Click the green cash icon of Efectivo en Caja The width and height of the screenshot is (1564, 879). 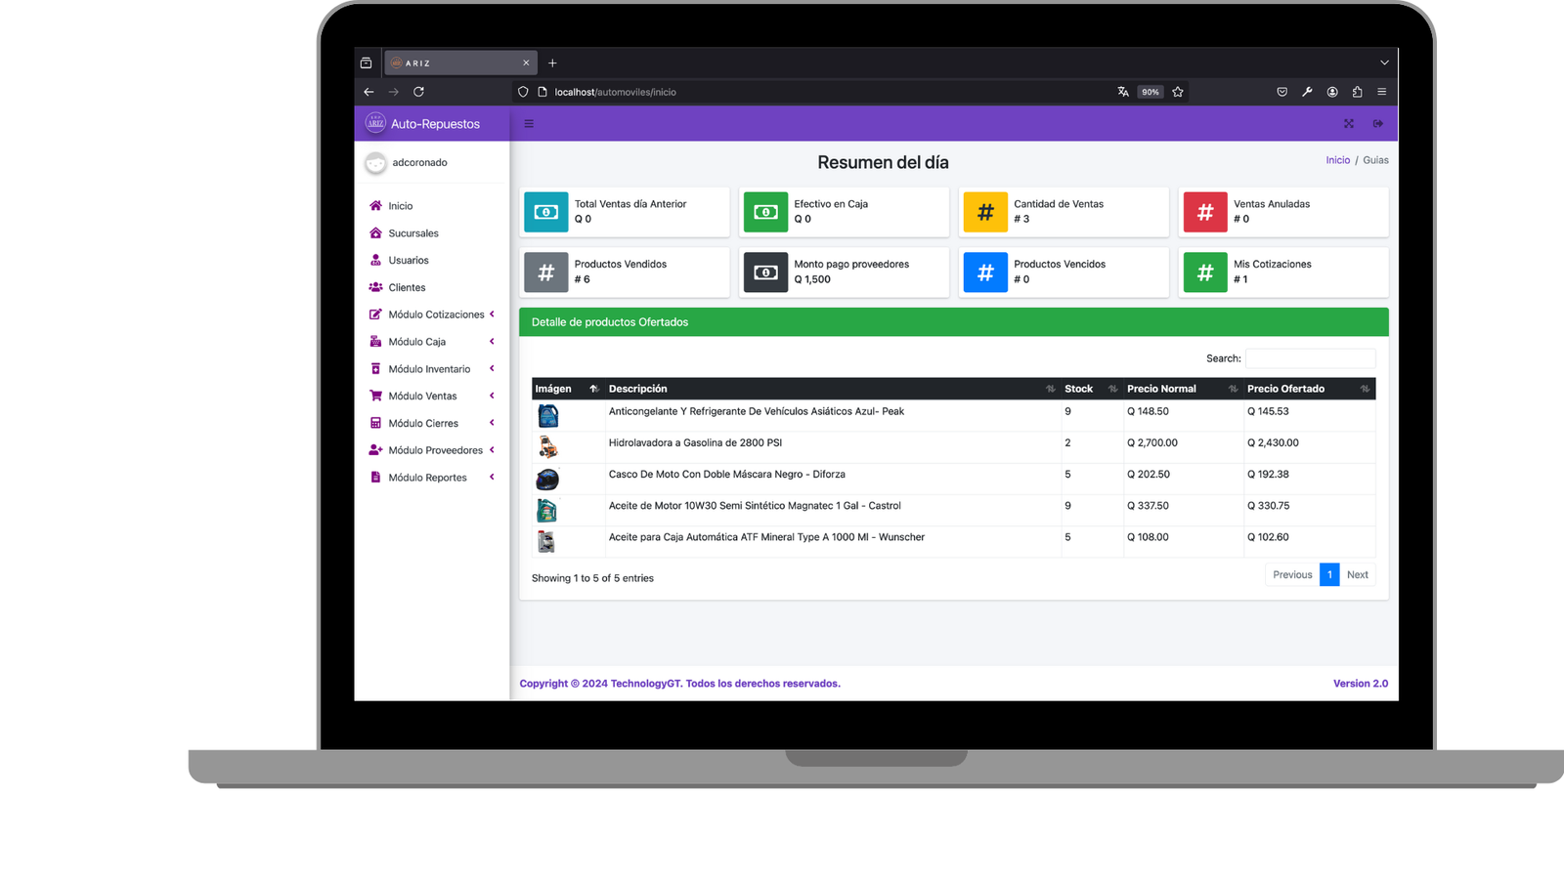pos(765,212)
